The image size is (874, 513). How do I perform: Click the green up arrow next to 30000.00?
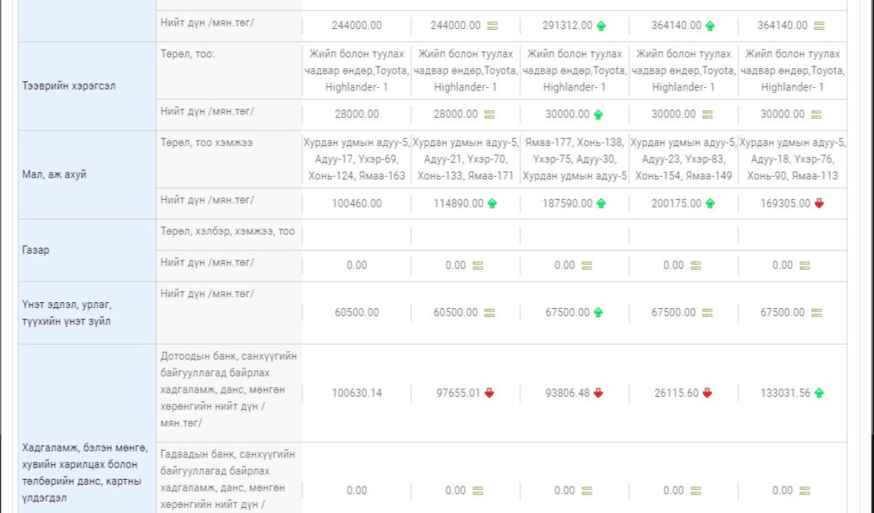click(x=598, y=114)
